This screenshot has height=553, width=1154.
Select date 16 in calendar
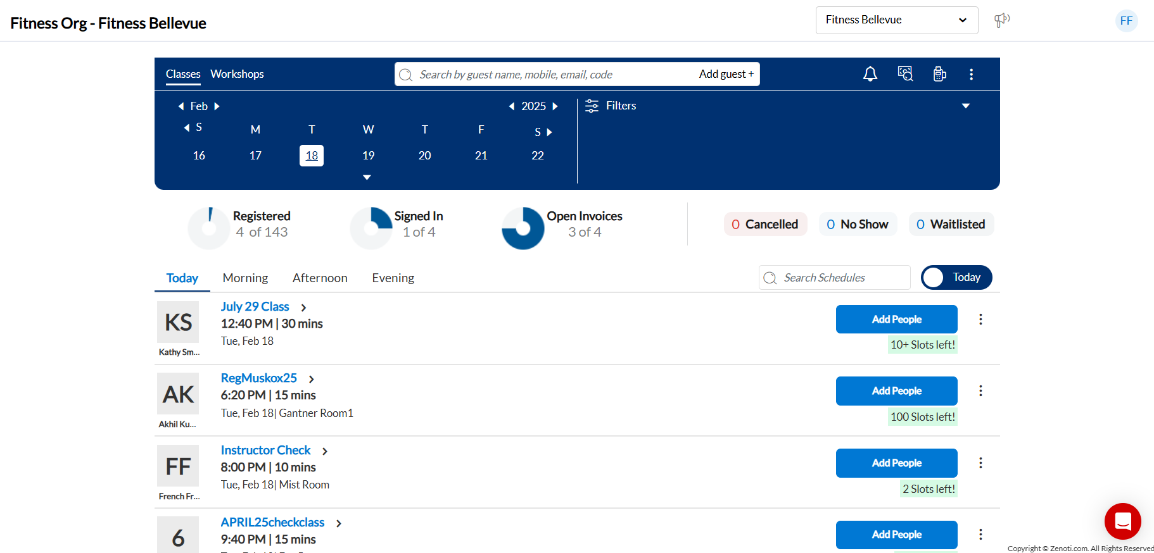199,156
